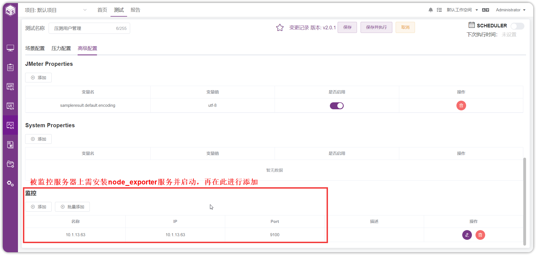Click the star favorite icon

click(280, 28)
